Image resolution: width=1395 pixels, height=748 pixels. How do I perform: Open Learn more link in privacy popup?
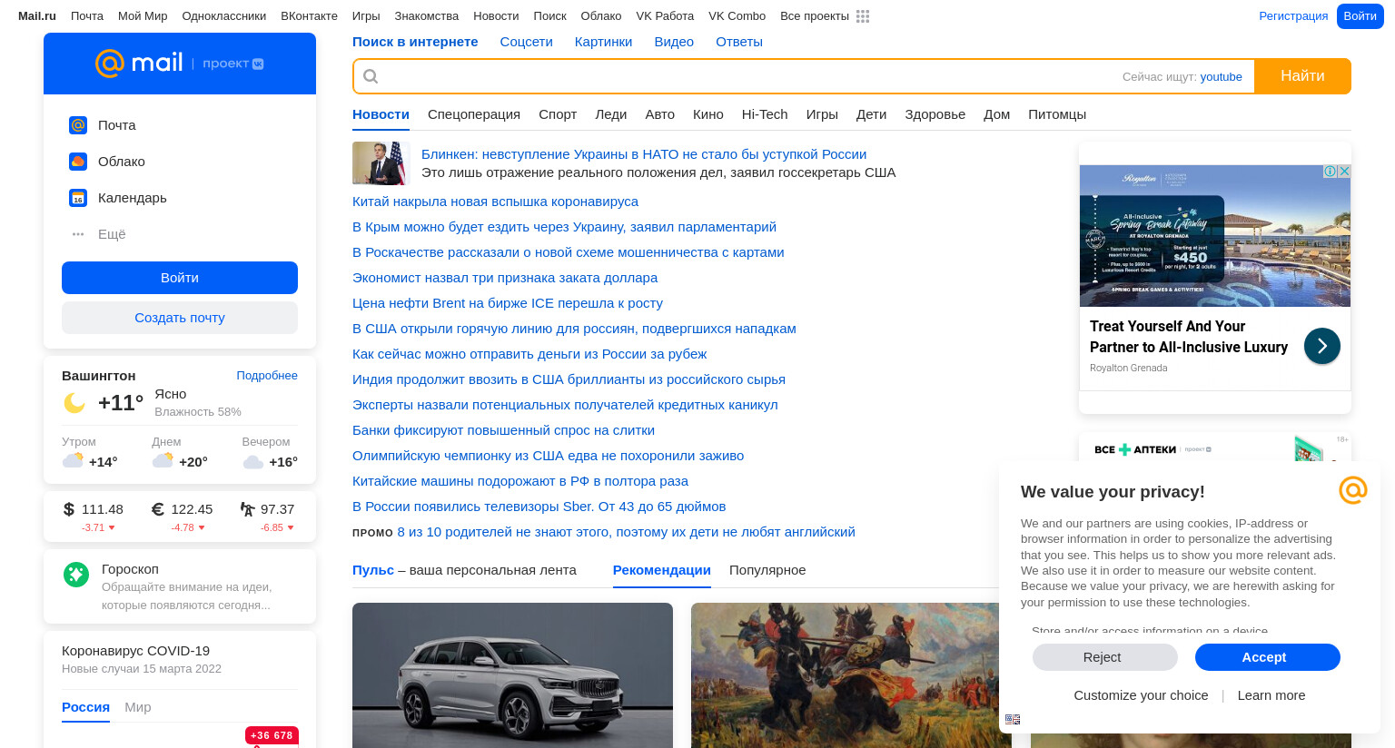(x=1271, y=695)
